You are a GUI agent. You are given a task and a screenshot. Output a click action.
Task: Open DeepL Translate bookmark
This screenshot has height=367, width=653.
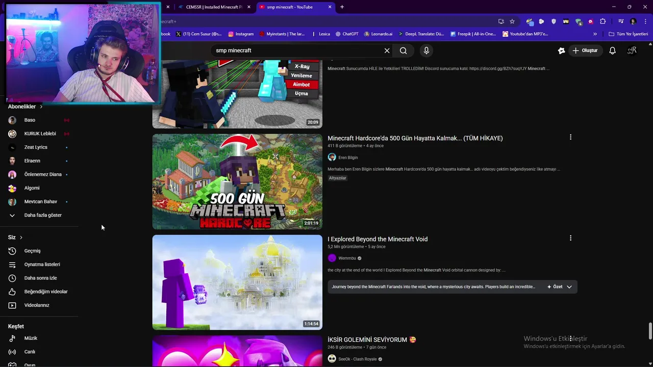point(421,34)
